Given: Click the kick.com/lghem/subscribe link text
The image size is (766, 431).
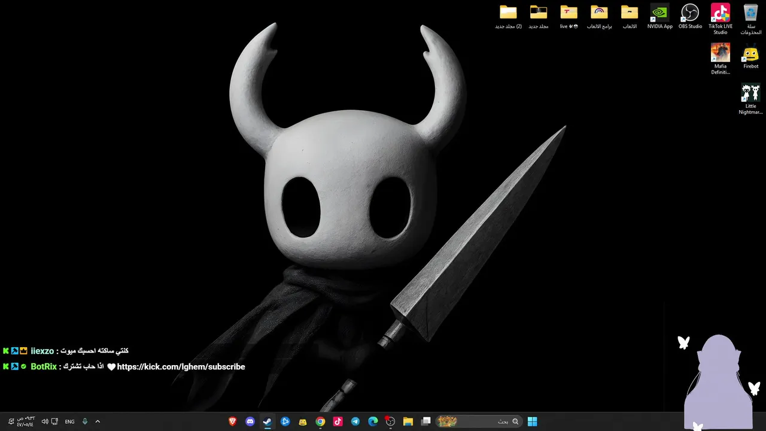Looking at the screenshot, I should pos(181,366).
